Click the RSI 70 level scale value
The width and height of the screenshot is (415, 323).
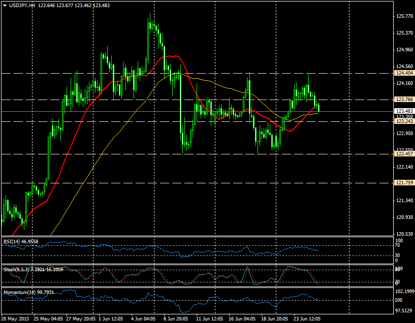399,246
